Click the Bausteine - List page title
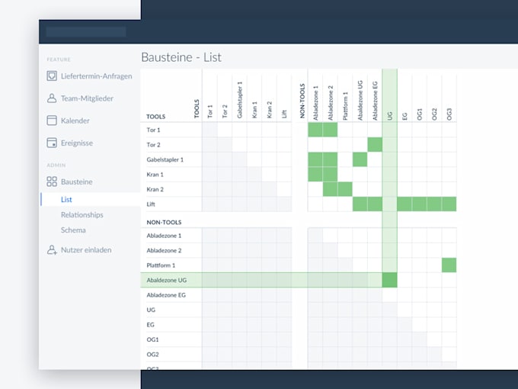 181,57
